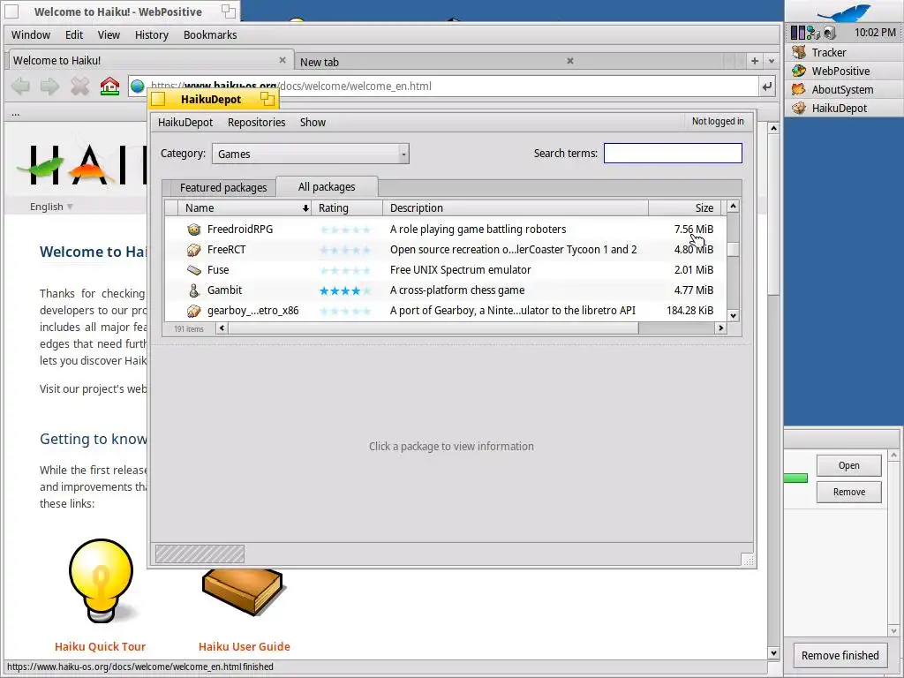The width and height of the screenshot is (904, 678).
Task: Open the Show menu
Action: click(313, 122)
